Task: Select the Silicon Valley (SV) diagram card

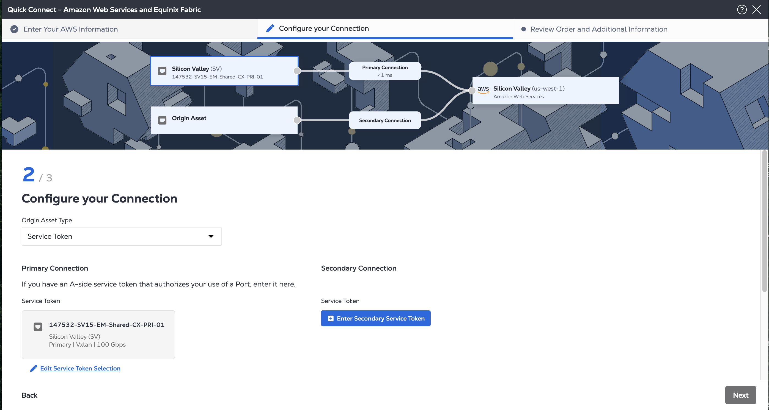Action: coord(224,71)
